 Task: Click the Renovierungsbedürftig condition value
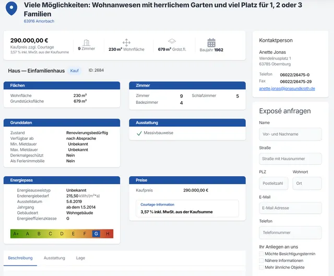(x=87, y=133)
